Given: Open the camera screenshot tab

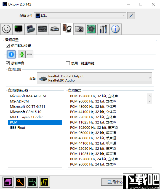Looking at the screenshot, I should (x=79, y=29).
